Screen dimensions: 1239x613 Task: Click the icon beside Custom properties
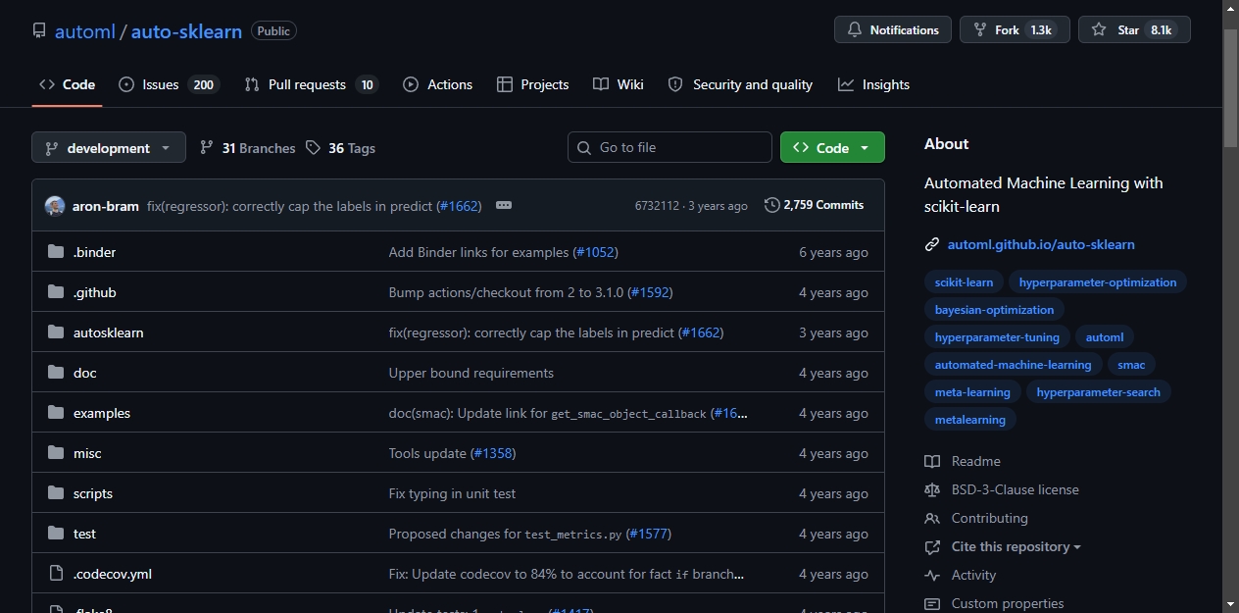point(932,604)
